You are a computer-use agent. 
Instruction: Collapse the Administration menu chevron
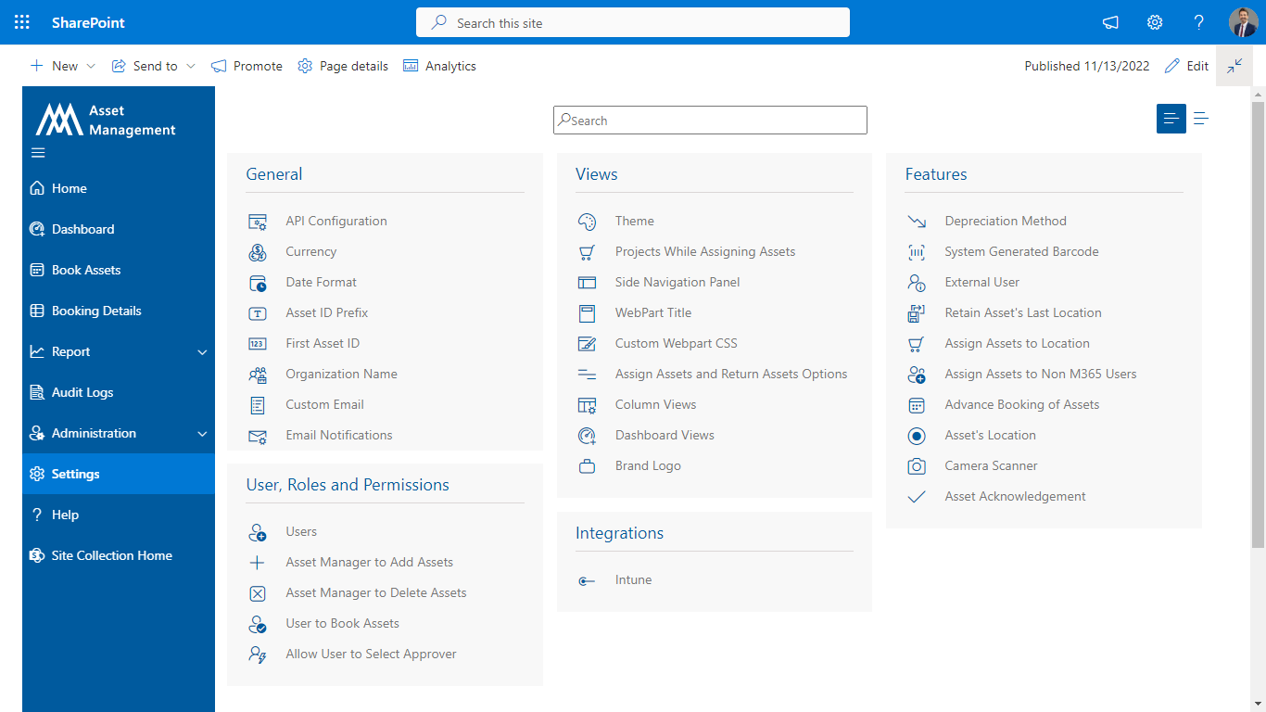coord(202,433)
